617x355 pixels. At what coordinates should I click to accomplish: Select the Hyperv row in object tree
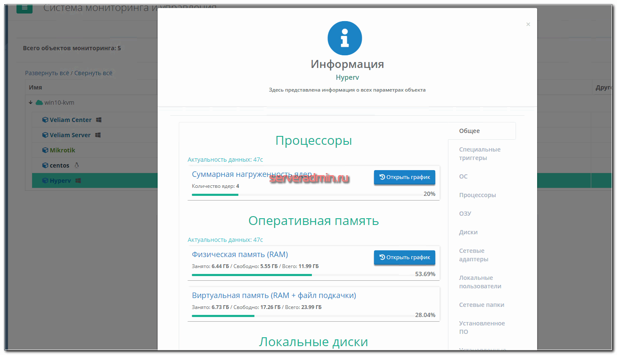[60, 181]
